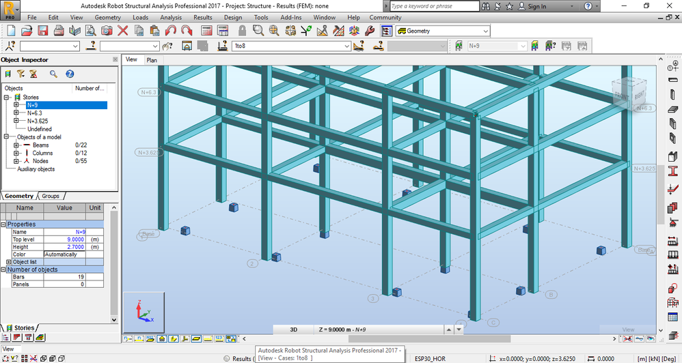
Task: Switch to the Plan view tab
Action: [x=152, y=60]
